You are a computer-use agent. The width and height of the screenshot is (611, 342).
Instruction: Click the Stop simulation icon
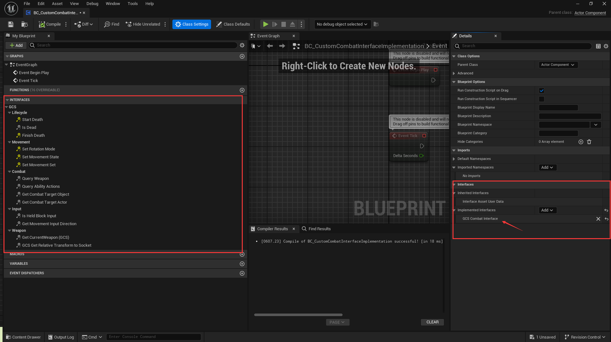(x=284, y=24)
